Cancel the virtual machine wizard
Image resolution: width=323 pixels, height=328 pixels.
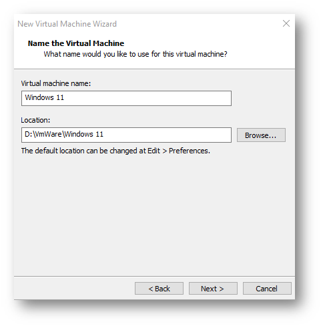coord(267,289)
